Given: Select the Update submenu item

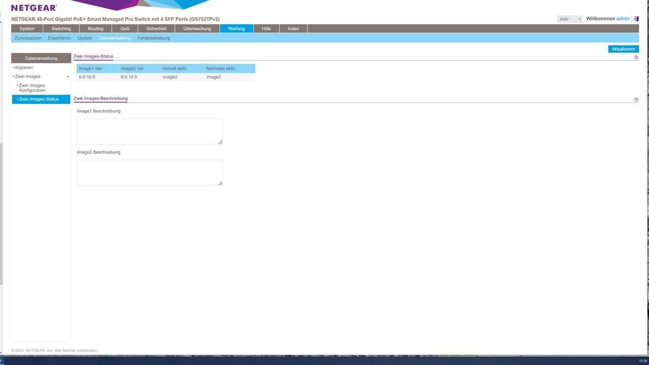Looking at the screenshot, I should coord(85,38).
